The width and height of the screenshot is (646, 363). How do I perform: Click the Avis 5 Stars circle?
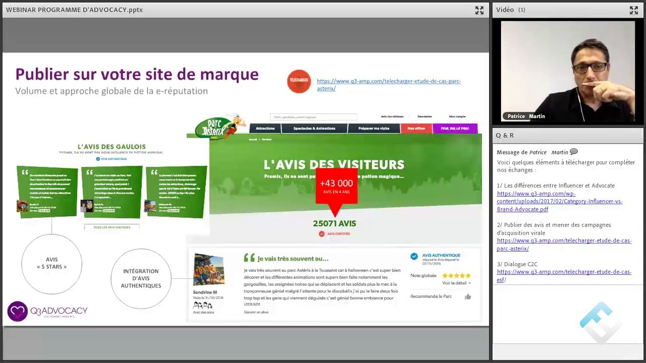click(51, 264)
